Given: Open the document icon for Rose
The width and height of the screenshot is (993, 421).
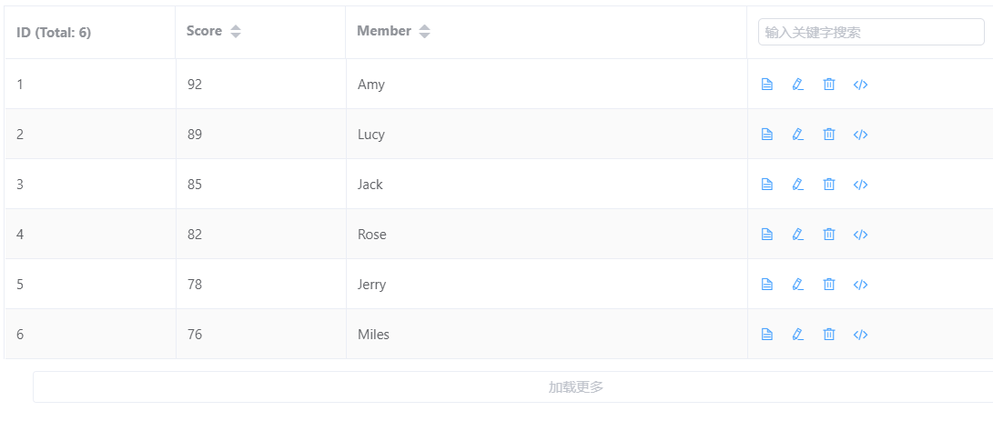Looking at the screenshot, I should pyautogui.click(x=767, y=235).
